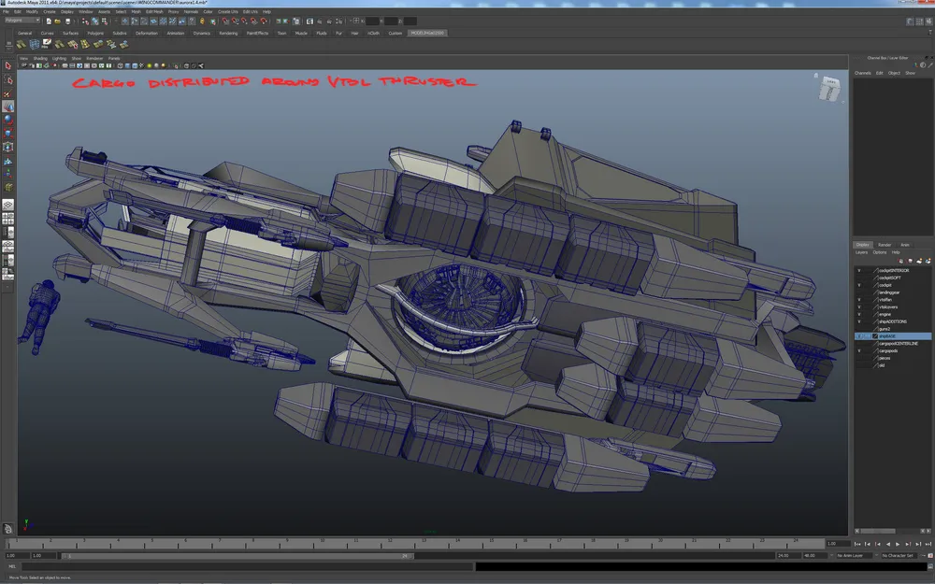Open the Polygons menu set dropdown
Viewport: 935px width, 584px height.
click(x=22, y=21)
